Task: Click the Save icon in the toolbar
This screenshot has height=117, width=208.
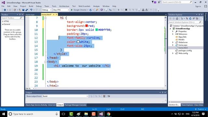Action: (23, 10)
